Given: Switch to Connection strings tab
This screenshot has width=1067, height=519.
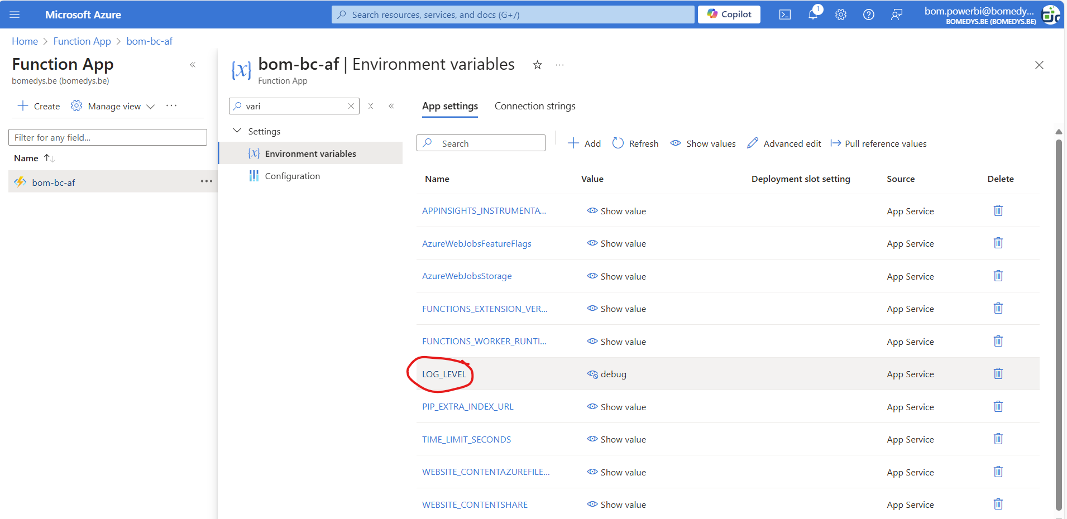Looking at the screenshot, I should (535, 106).
